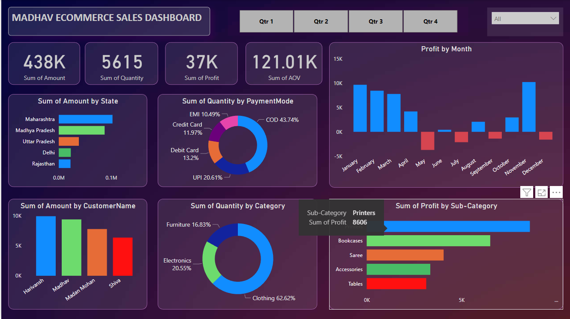Click the 37K Sum of Profit card
The height and width of the screenshot is (319, 570).
tap(201, 63)
